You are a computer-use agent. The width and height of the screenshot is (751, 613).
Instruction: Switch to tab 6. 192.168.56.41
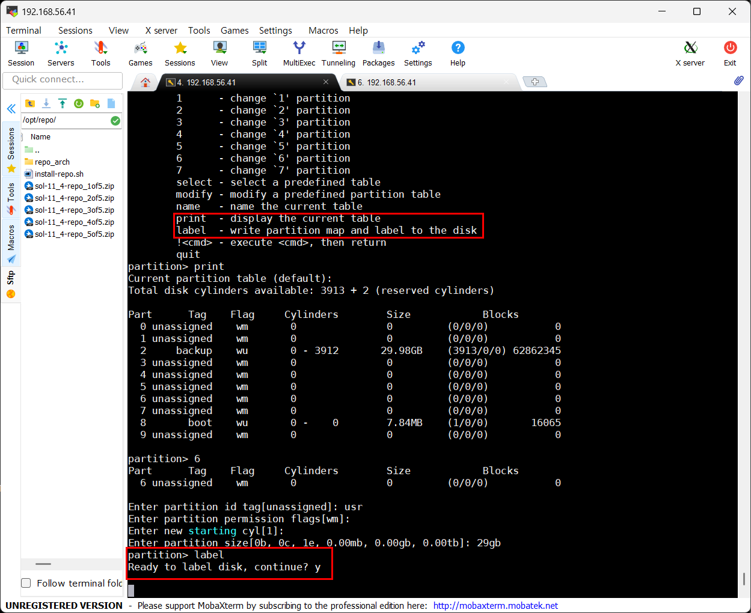(428, 82)
